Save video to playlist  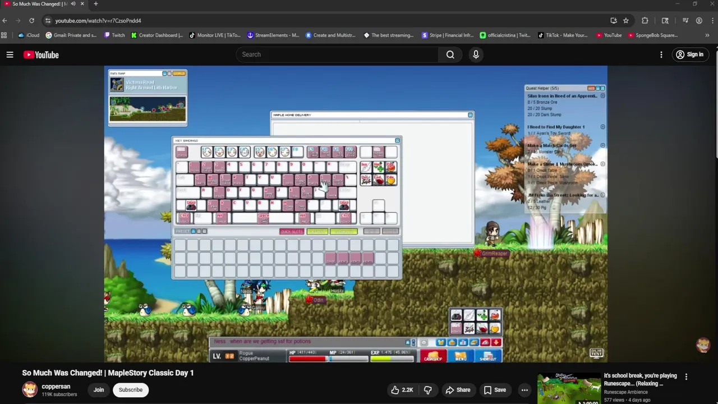tap(495, 390)
